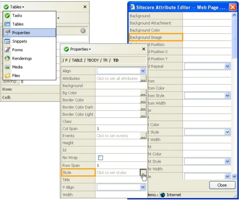This screenshot has width=239, height=203.
Task: Click the Spacing value field showing 0
Action: click(39, 82)
